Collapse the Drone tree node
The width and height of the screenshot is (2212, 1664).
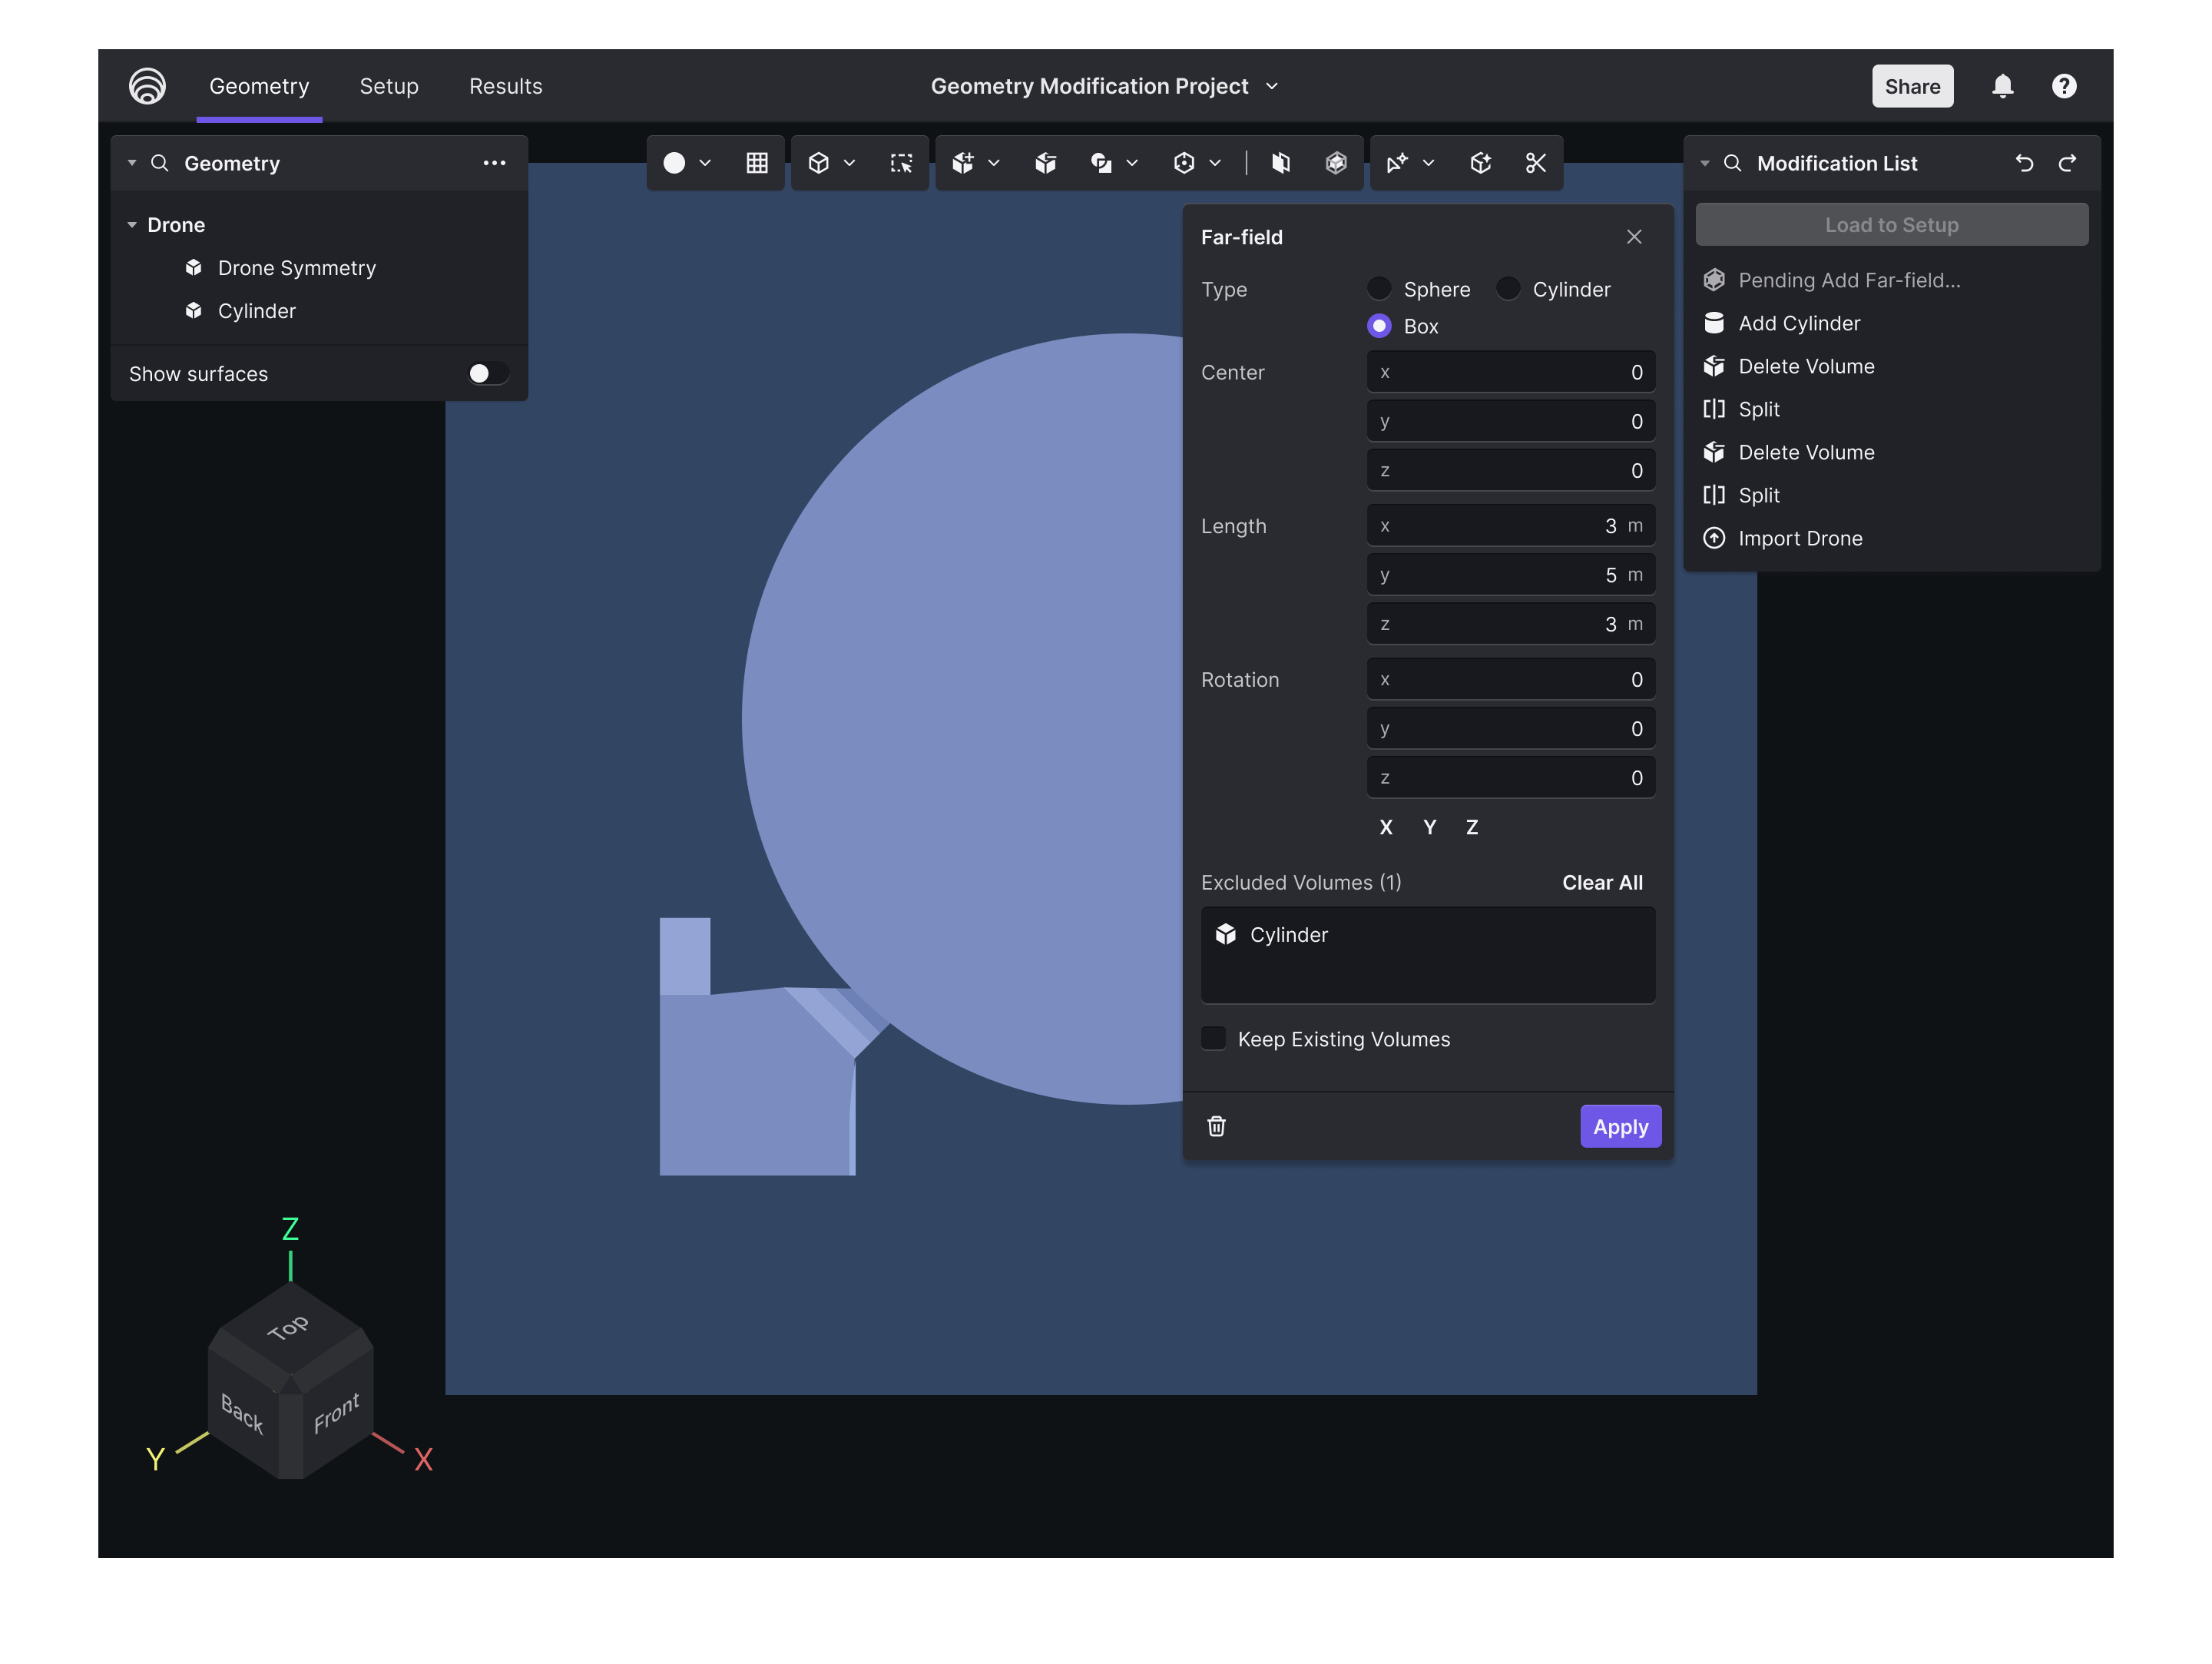[x=132, y=225]
